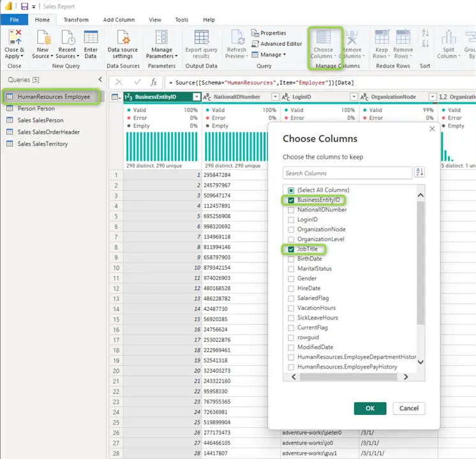This screenshot has height=459, width=476.
Task: Click the Keep Rows icon
Action: pos(382,37)
